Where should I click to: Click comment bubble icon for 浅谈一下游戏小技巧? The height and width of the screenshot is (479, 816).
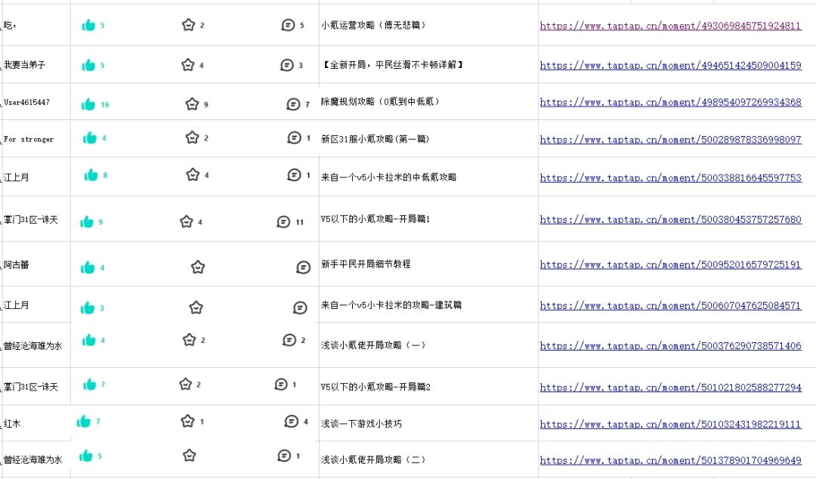point(292,422)
